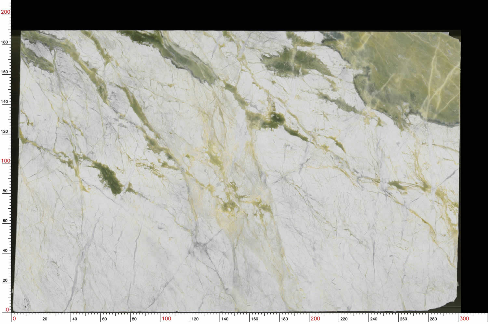The height and width of the screenshot is (324, 488).
Task: Click the 180 label on the vertical ruler
Action: tap(5, 42)
